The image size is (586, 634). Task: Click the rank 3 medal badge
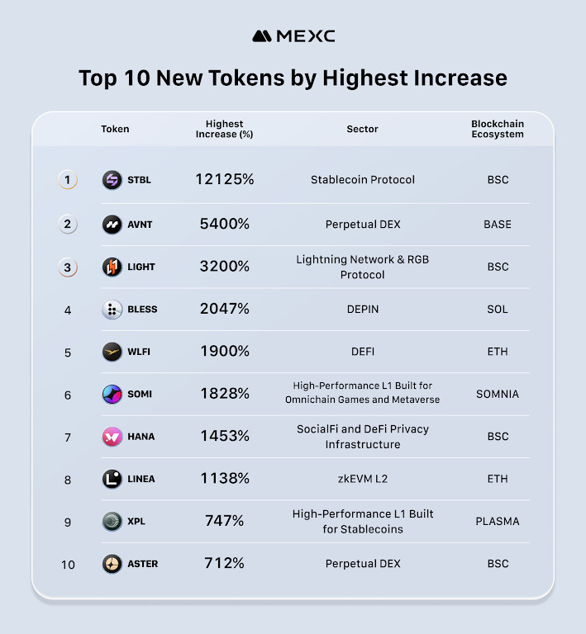(x=68, y=267)
